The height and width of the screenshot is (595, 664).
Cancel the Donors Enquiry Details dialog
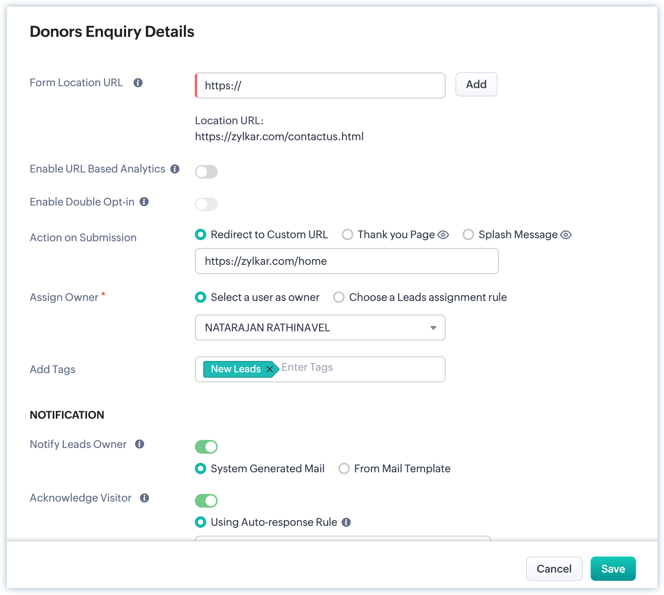554,569
